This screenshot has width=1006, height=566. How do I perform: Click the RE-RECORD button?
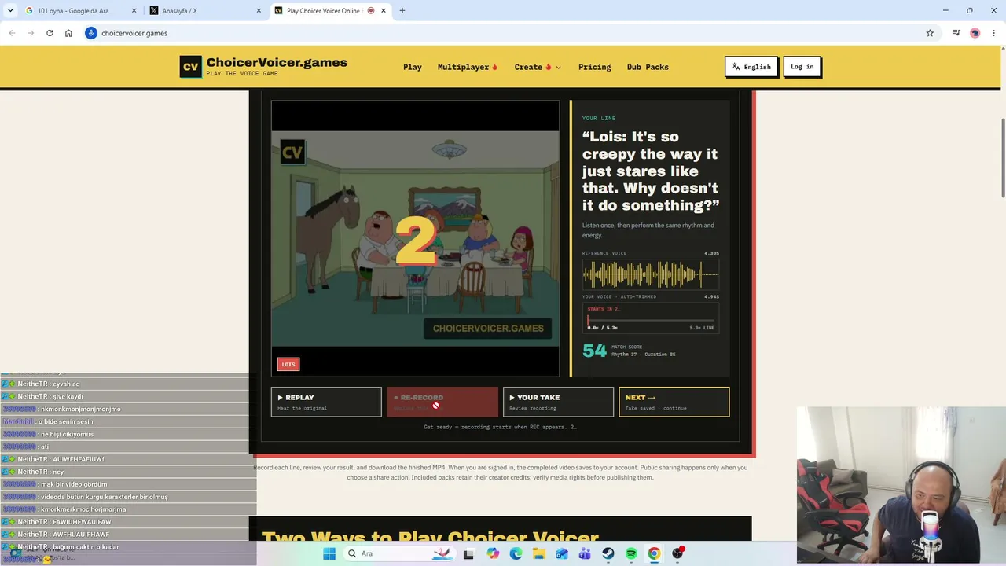442,402
